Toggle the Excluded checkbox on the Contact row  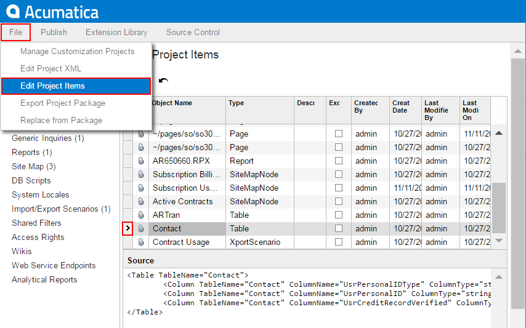(339, 229)
